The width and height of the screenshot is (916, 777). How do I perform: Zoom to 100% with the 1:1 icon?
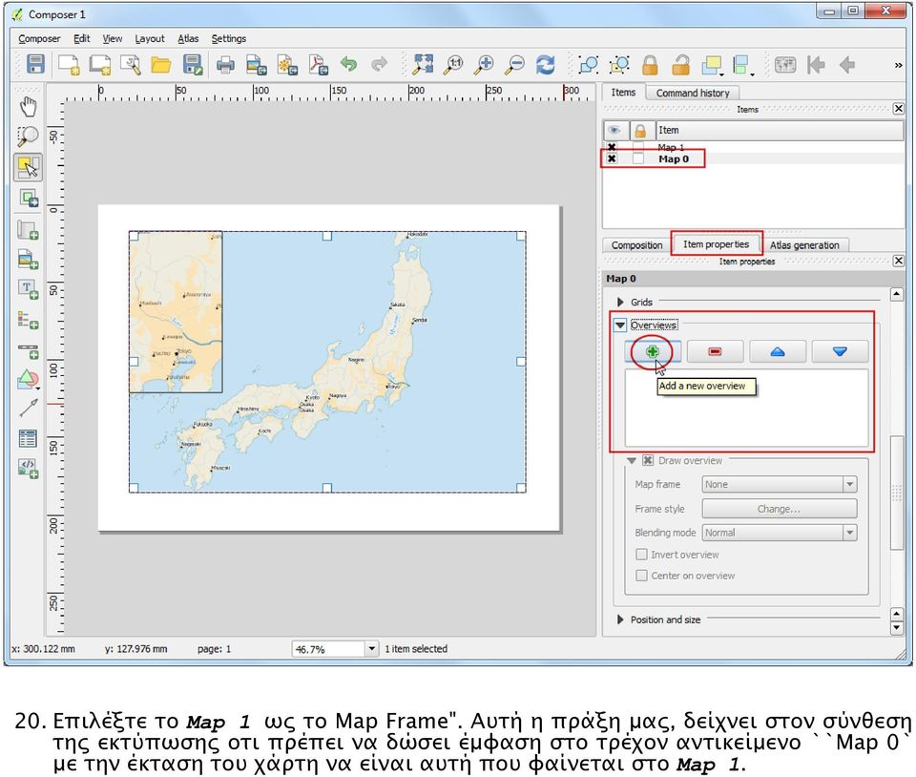454,64
